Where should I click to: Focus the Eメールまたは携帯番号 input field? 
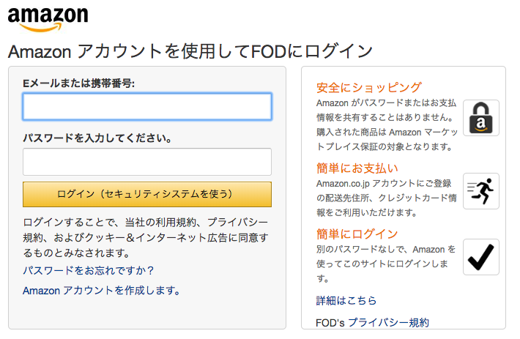[x=147, y=106]
